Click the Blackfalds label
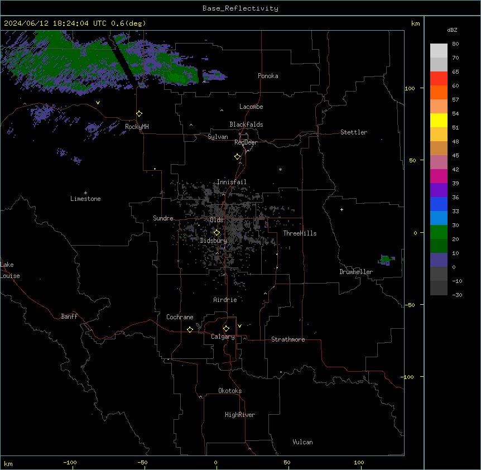Screen dimensions: 481x470 click(x=246, y=124)
